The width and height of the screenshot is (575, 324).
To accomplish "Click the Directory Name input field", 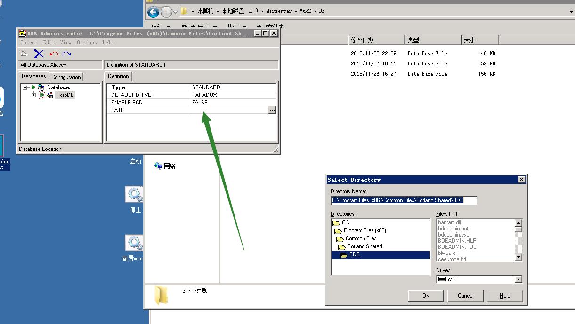I will 404,200.
